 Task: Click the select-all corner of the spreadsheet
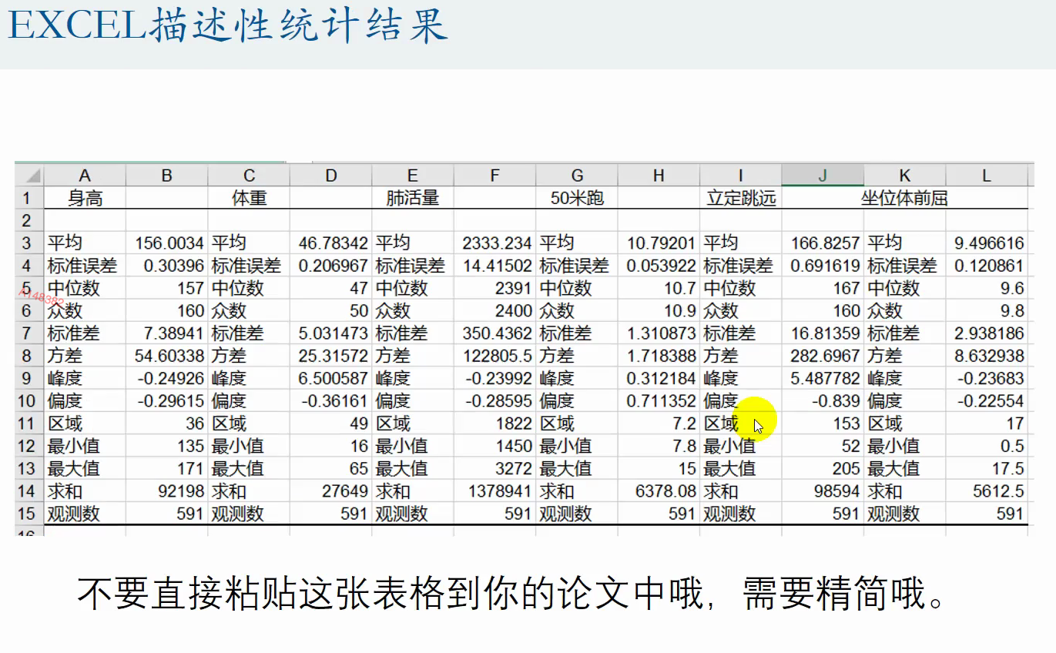coord(29,176)
